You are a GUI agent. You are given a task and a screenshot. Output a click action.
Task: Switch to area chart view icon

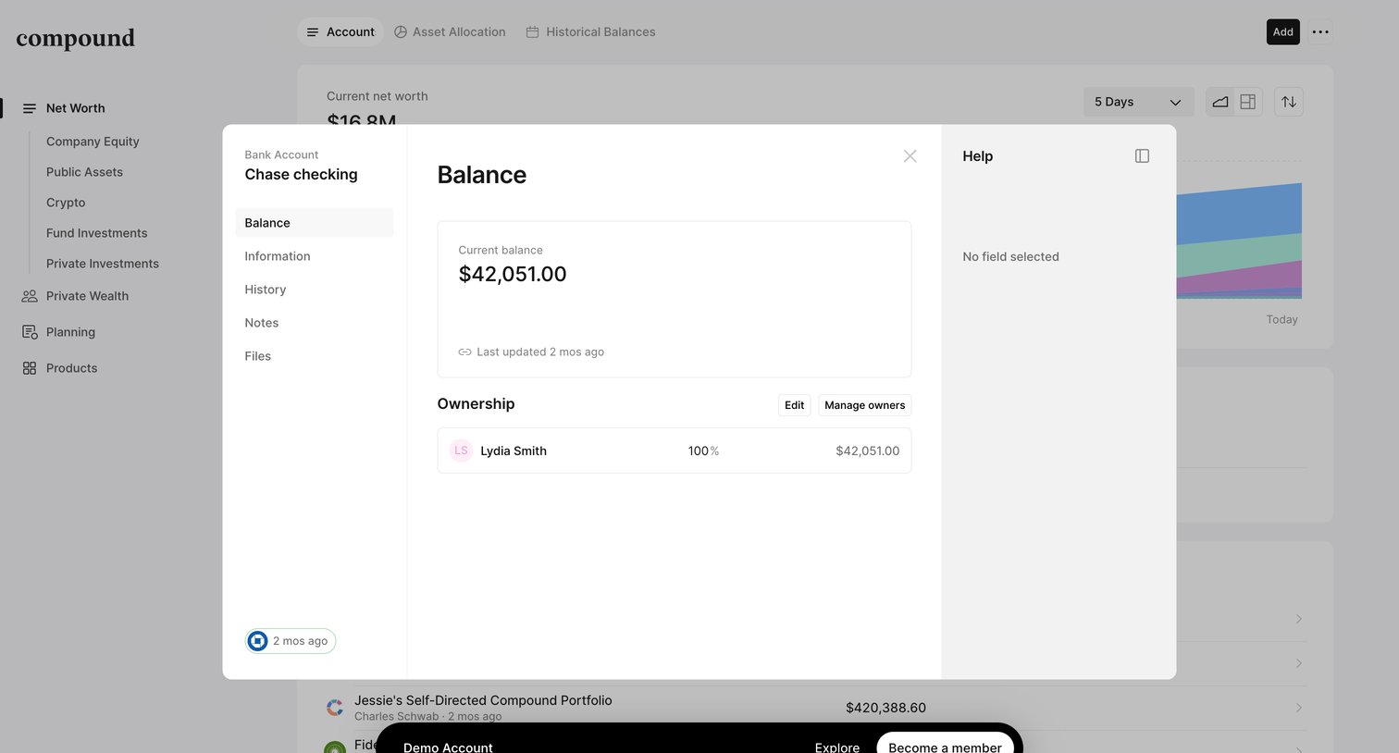point(1220,102)
